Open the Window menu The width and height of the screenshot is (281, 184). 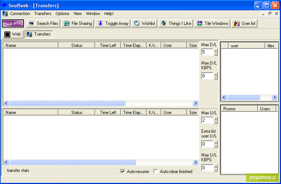point(93,14)
